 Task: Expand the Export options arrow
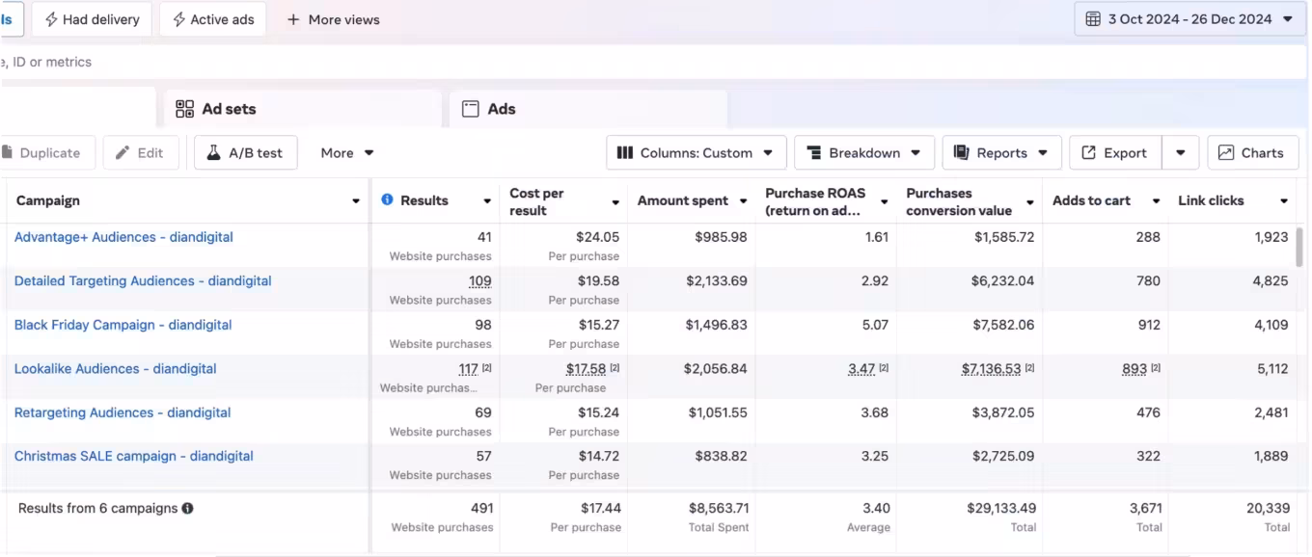pos(1181,152)
